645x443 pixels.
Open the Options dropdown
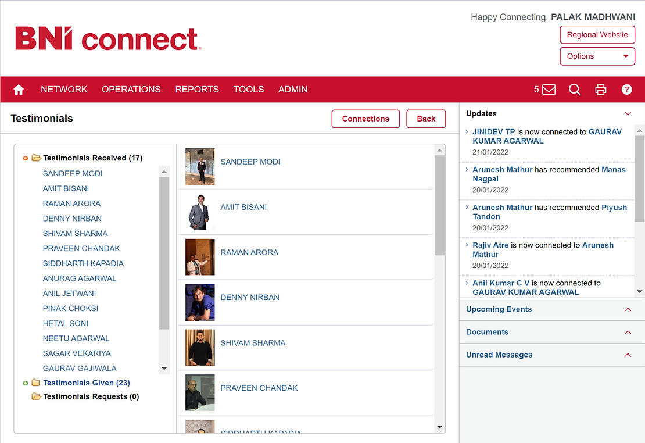click(x=597, y=56)
